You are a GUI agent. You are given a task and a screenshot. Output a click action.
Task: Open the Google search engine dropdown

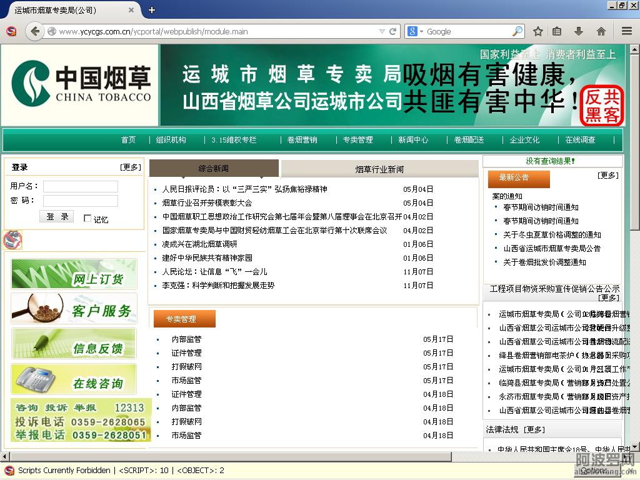[416, 31]
